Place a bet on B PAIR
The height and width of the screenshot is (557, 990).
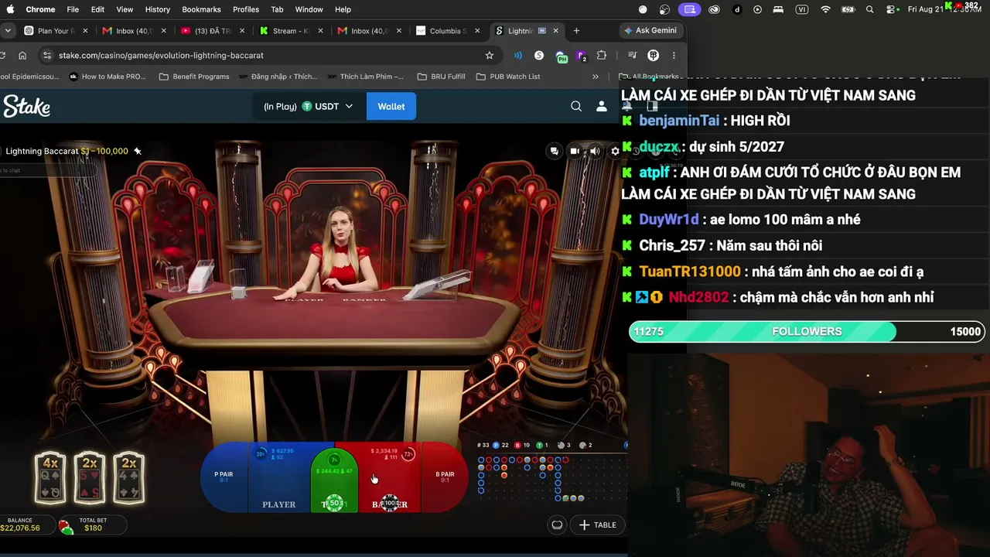pyautogui.click(x=445, y=477)
